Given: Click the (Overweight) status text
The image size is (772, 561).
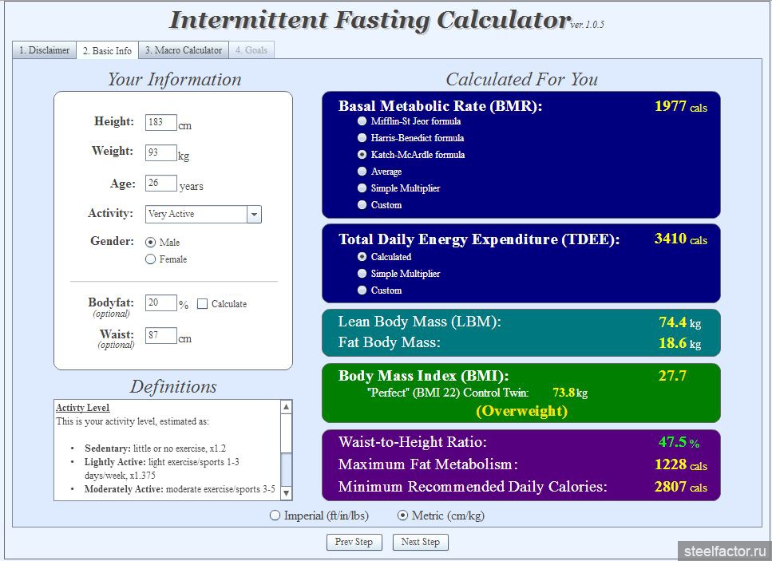Looking at the screenshot, I should click(521, 411).
